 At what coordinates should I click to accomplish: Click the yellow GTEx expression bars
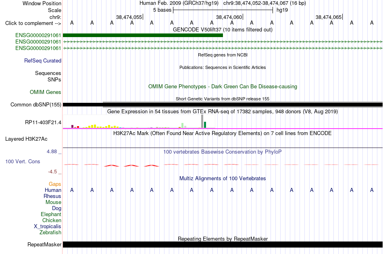101,126
